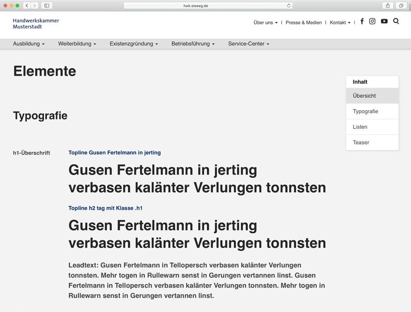Open the Existenzgründung dropdown
The width and height of the screenshot is (411, 312).
[x=133, y=44]
